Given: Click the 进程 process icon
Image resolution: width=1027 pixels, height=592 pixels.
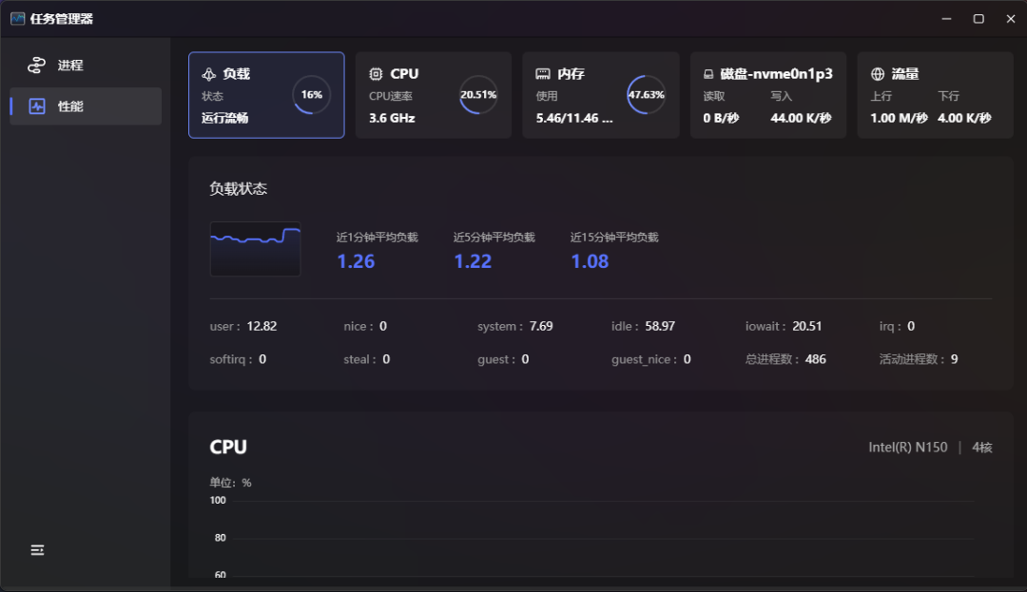Looking at the screenshot, I should 37,66.
